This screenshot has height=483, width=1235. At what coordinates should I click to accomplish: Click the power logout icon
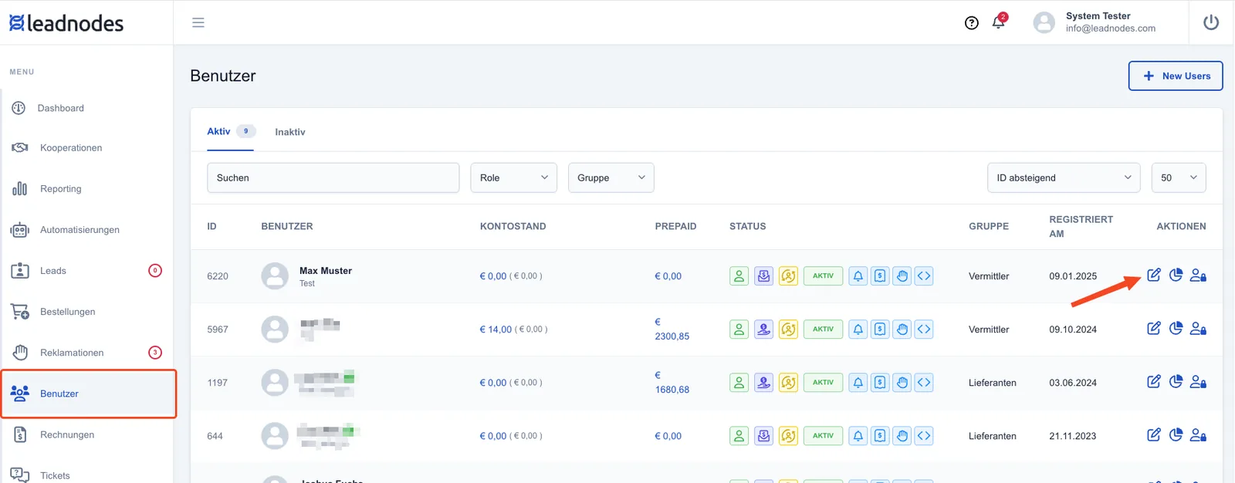pyautogui.click(x=1211, y=22)
